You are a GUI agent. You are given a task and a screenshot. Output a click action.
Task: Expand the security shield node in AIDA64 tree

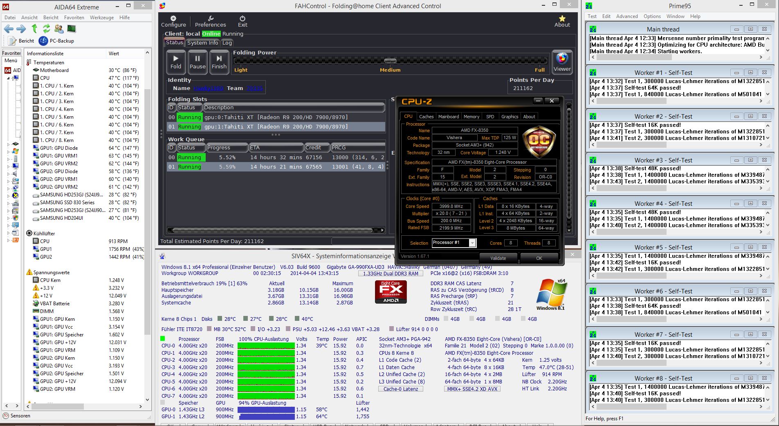pyautogui.click(x=8, y=218)
